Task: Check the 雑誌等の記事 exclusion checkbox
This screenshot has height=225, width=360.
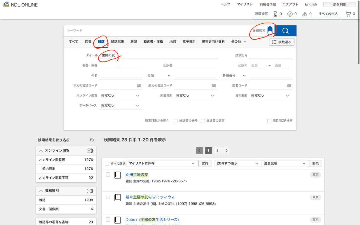Action: pyautogui.click(x=203, y=121)
